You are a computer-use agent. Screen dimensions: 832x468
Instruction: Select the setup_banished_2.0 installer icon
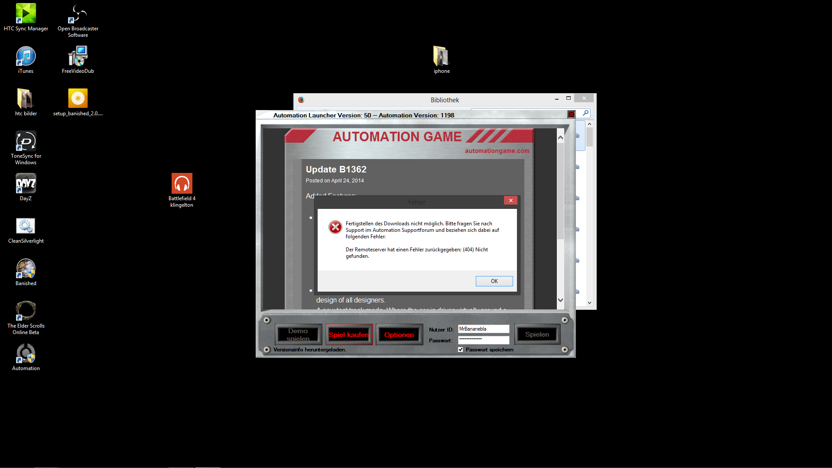pos(78,102)
